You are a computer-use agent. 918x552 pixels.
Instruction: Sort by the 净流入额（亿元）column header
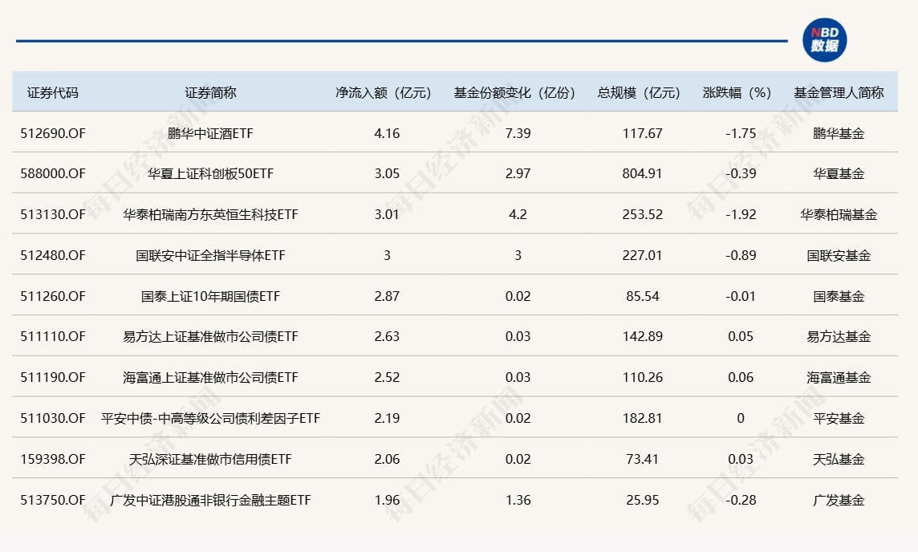tap(384, 92)
